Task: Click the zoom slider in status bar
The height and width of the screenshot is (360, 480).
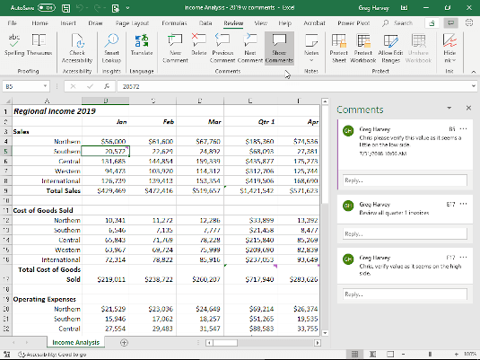Action: [430, 355]
